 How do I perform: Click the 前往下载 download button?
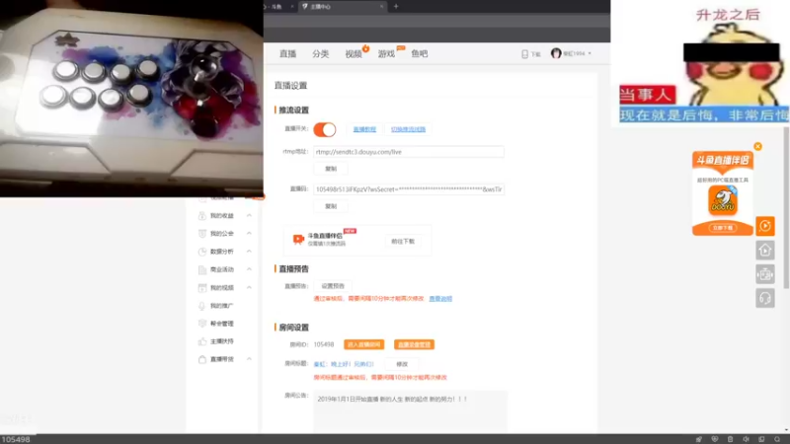(x=403, y=241)
